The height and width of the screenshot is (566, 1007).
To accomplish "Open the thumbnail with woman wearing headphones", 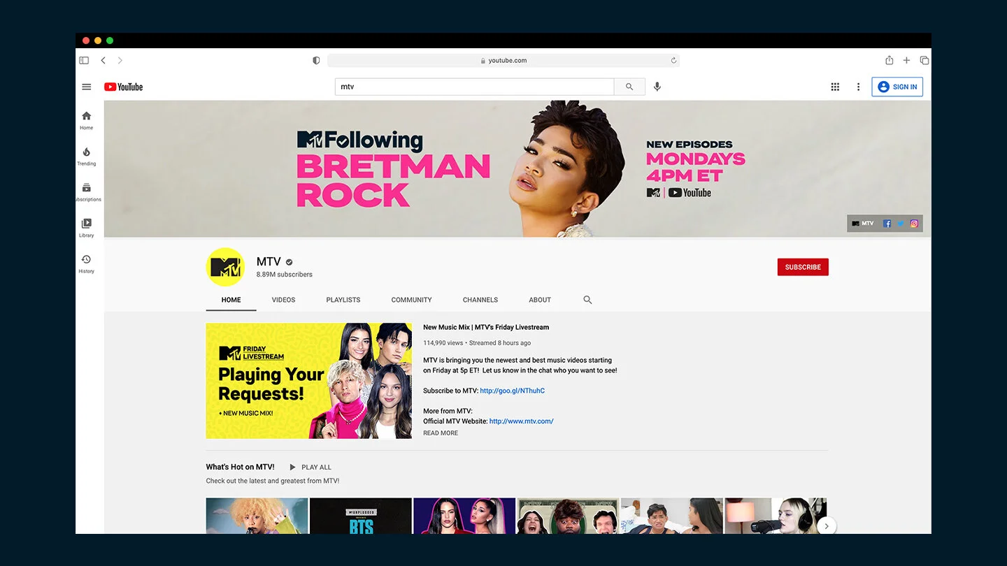I will pos(776,516).
